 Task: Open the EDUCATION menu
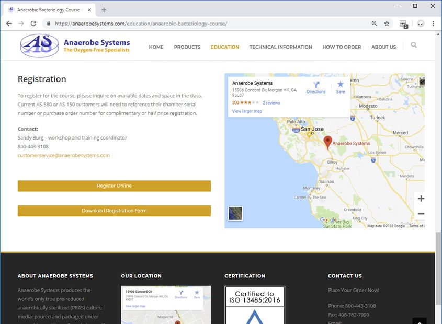click(225, 47)
